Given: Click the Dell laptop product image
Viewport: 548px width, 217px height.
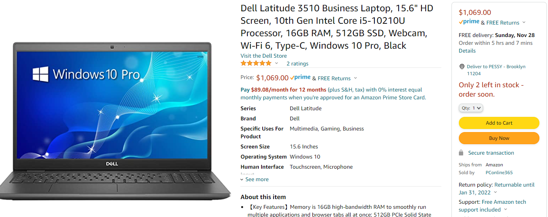Looking at the screenshot, I should click(115, 121).
